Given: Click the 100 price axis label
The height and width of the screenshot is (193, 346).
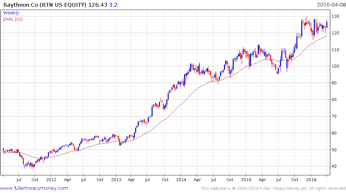Looking at the screenshot, I should pyautogui.click(x=335, y=66).
